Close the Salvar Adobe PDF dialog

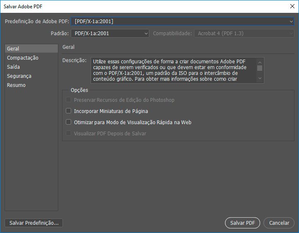[292, 6]
